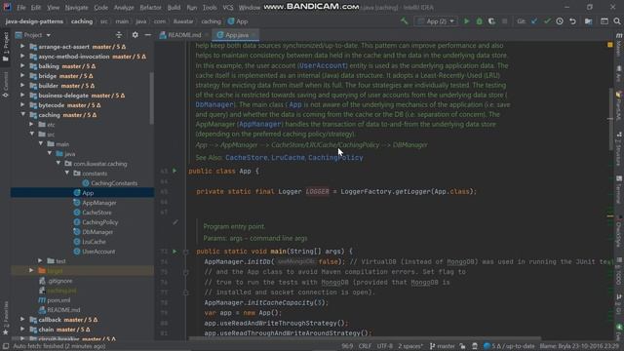Click the Blame annotation in the status bar
624x351 pixels.
[579, 346]
